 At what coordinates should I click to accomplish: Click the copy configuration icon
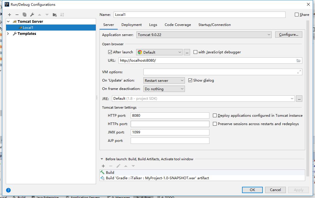tap(25, 15)
